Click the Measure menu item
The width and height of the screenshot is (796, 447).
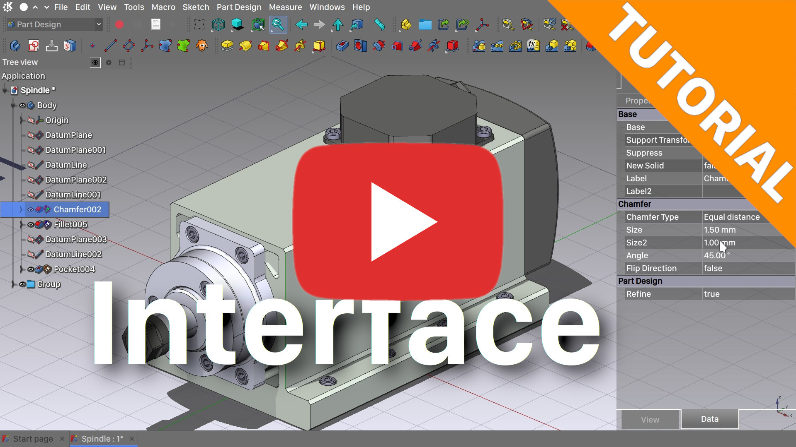pos(285,7)
